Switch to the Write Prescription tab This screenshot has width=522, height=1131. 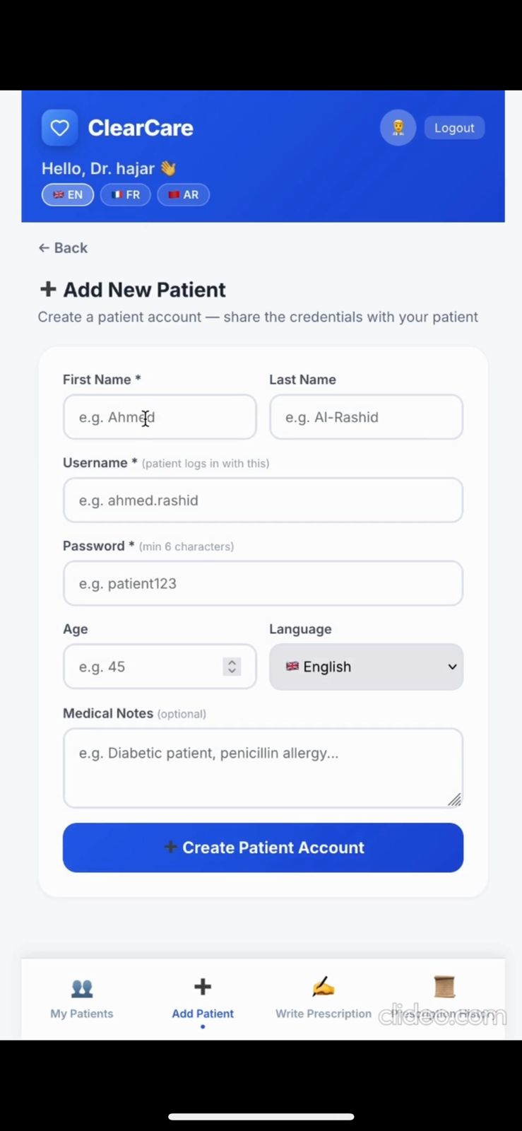[324, 998]
